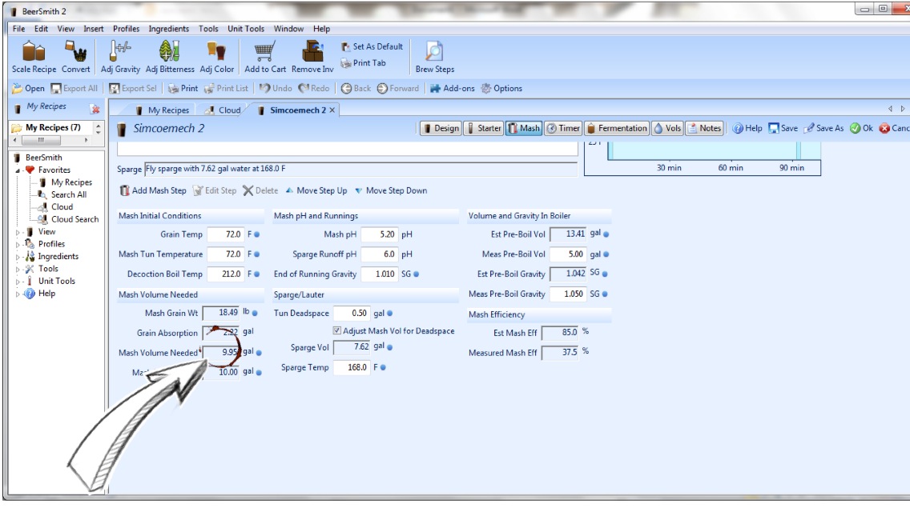Open the Adj Color tool
This screenshot has width=910, height=512.
point(217,52)
